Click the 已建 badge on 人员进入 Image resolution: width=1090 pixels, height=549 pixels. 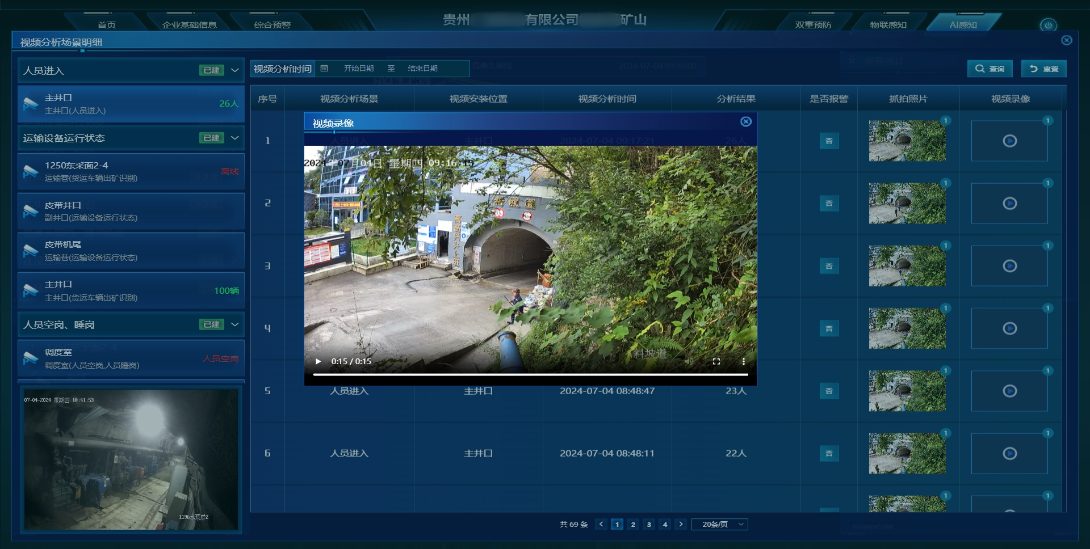point(211,70)
